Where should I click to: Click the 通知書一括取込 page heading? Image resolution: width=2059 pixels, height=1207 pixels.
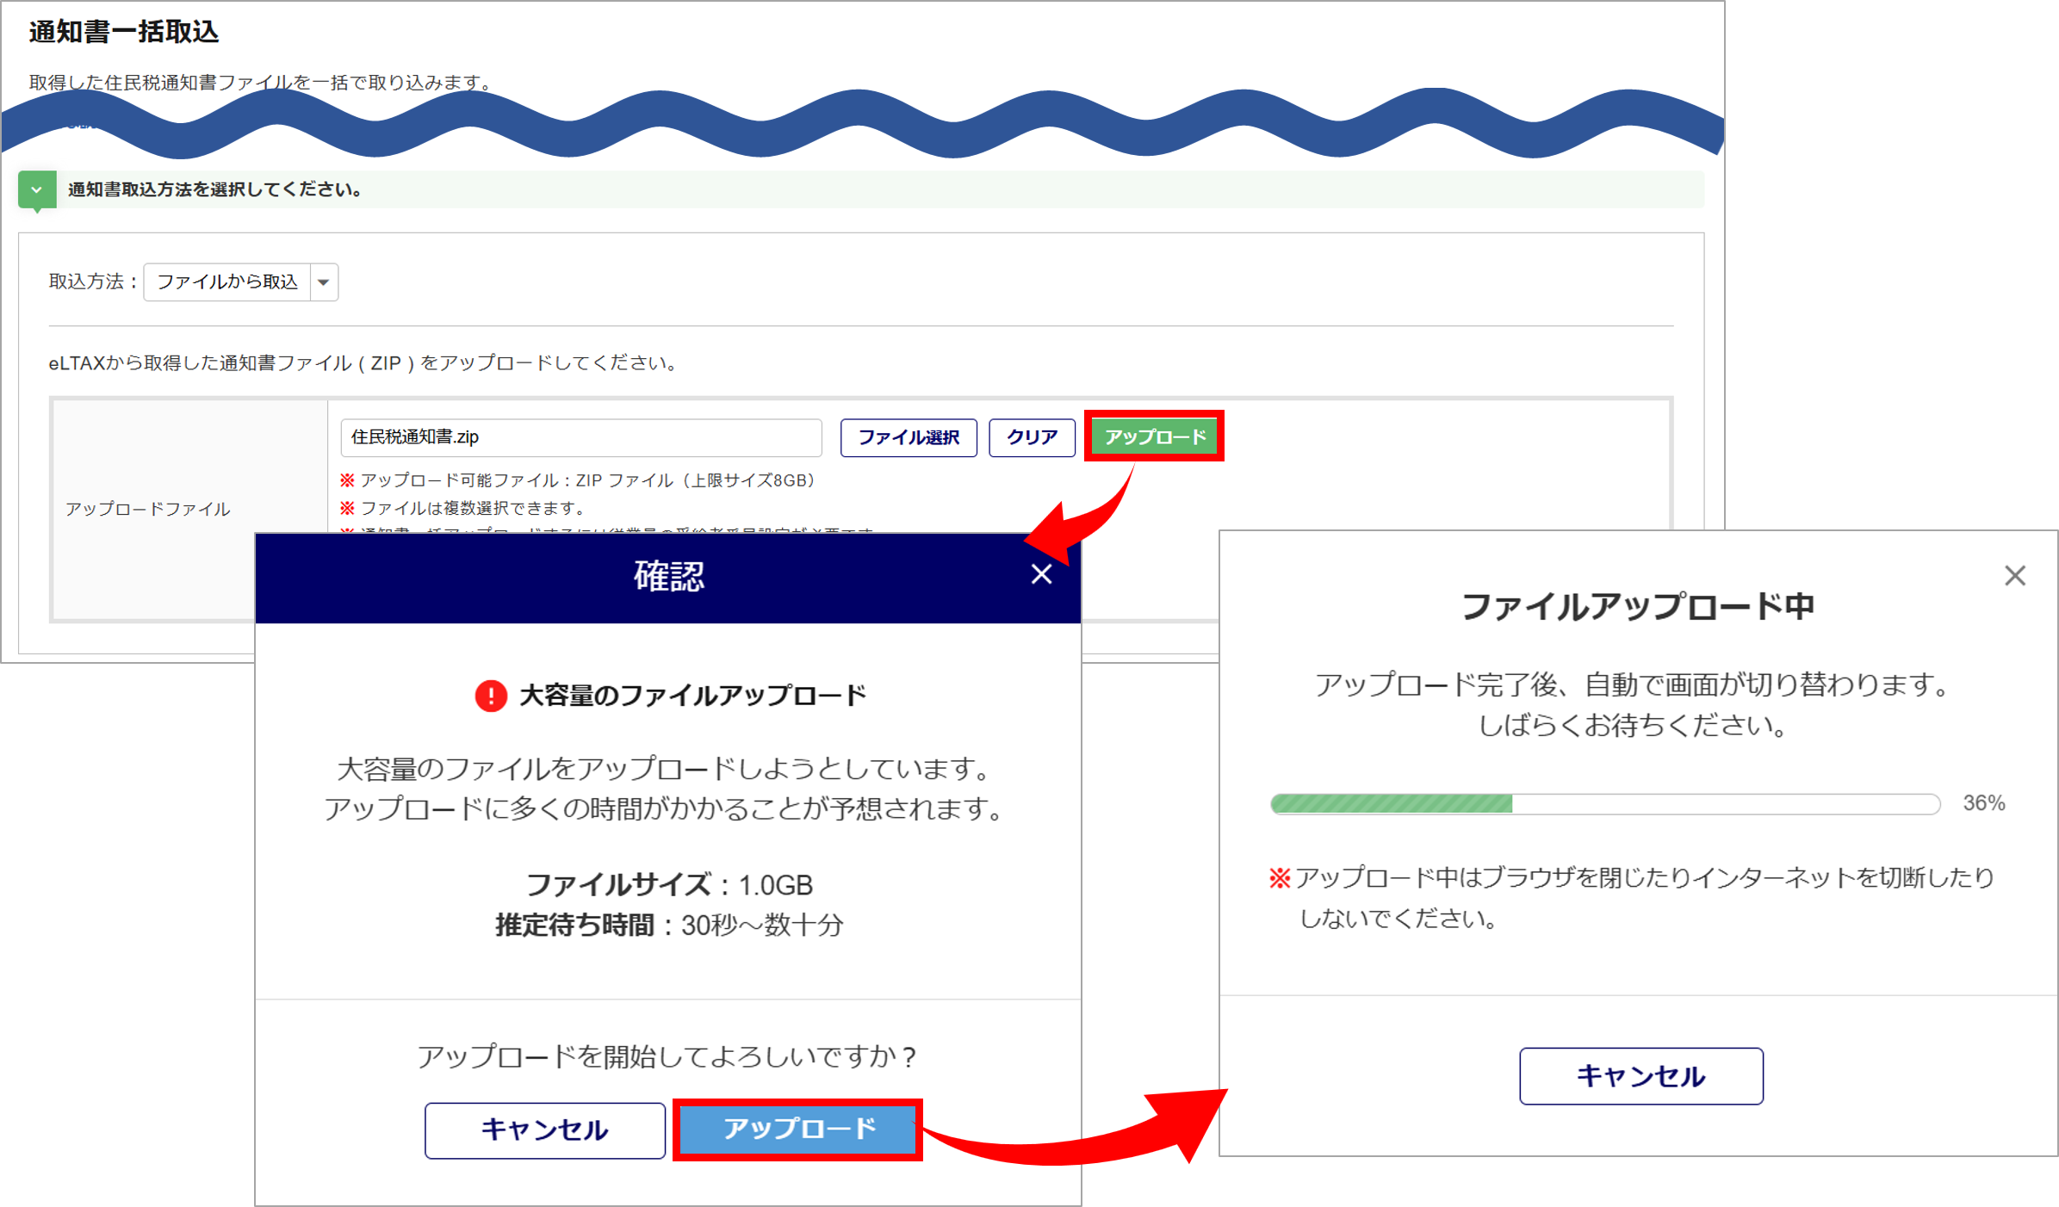tap(124, 32)
